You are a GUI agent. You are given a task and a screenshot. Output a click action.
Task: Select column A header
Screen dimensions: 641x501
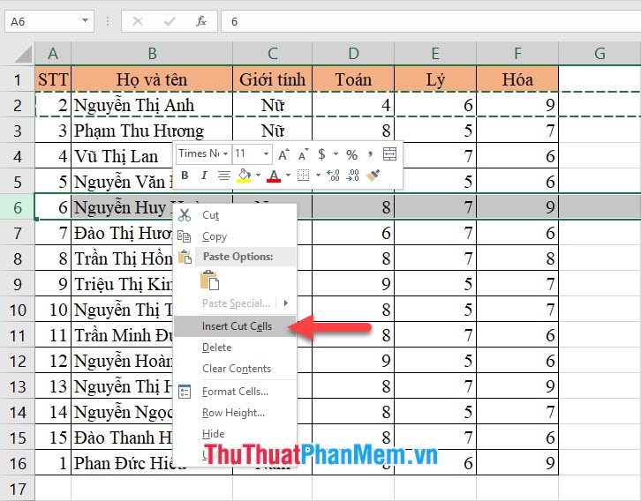click(53, 54)
